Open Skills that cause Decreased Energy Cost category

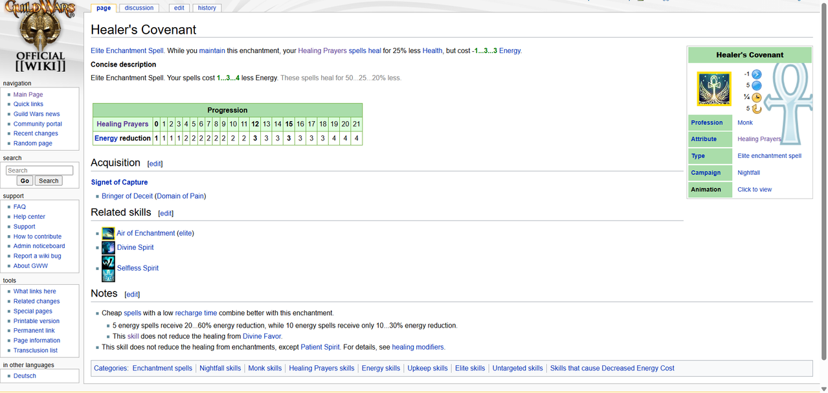tap(612, 368)
